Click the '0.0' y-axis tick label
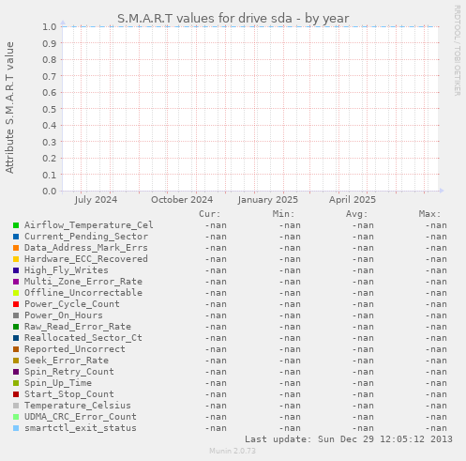 coord(50,192)
